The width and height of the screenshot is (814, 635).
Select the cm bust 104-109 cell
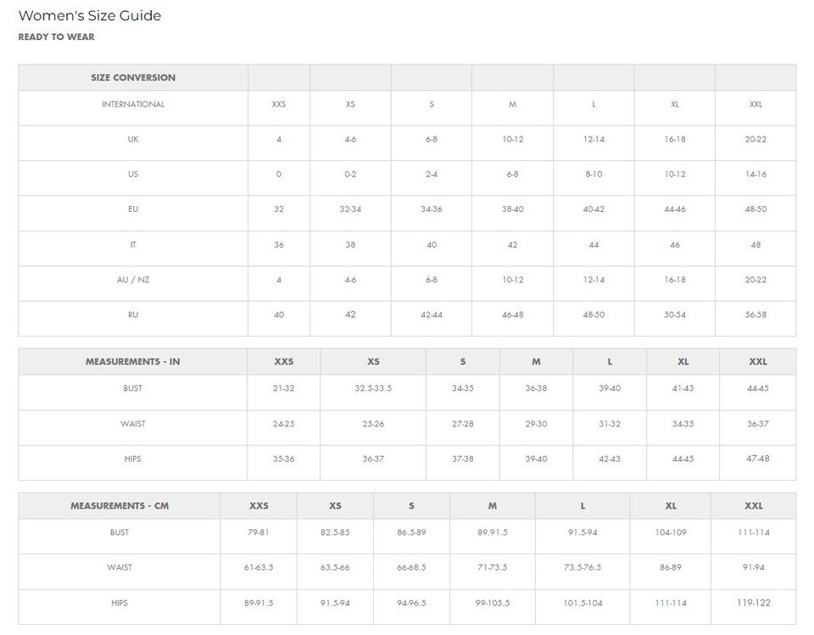tap(670, 532)
